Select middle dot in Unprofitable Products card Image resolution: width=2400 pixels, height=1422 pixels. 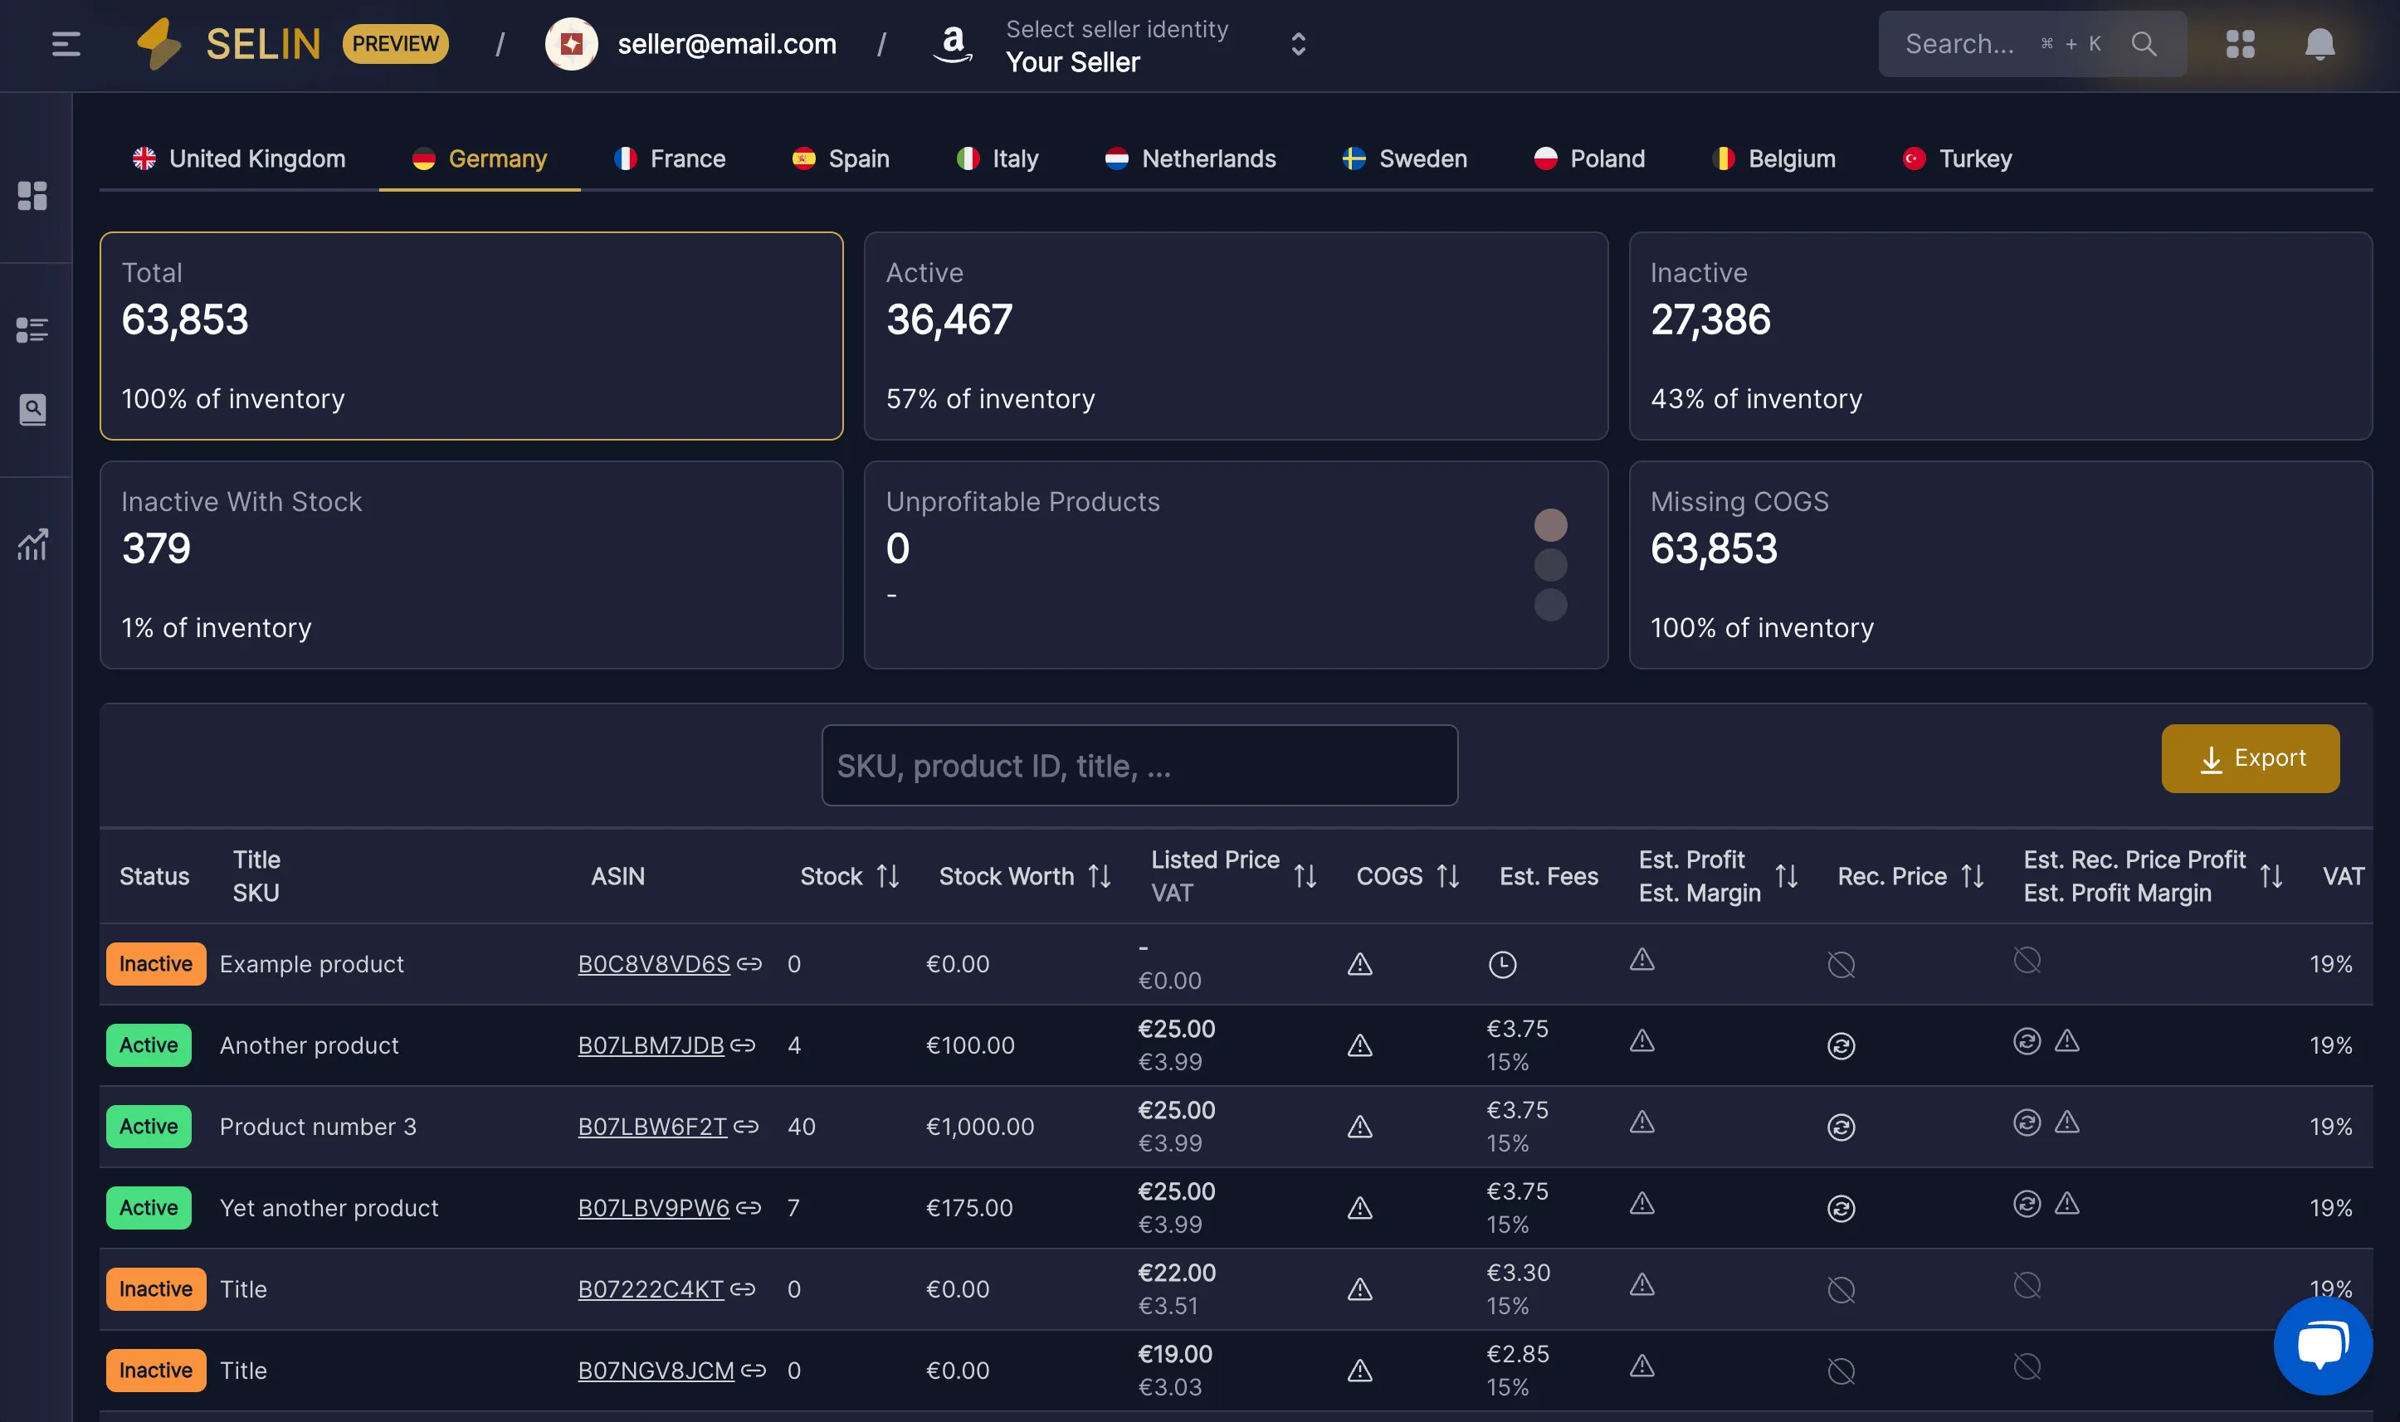pyautogui.click(x=1551, y=565)
